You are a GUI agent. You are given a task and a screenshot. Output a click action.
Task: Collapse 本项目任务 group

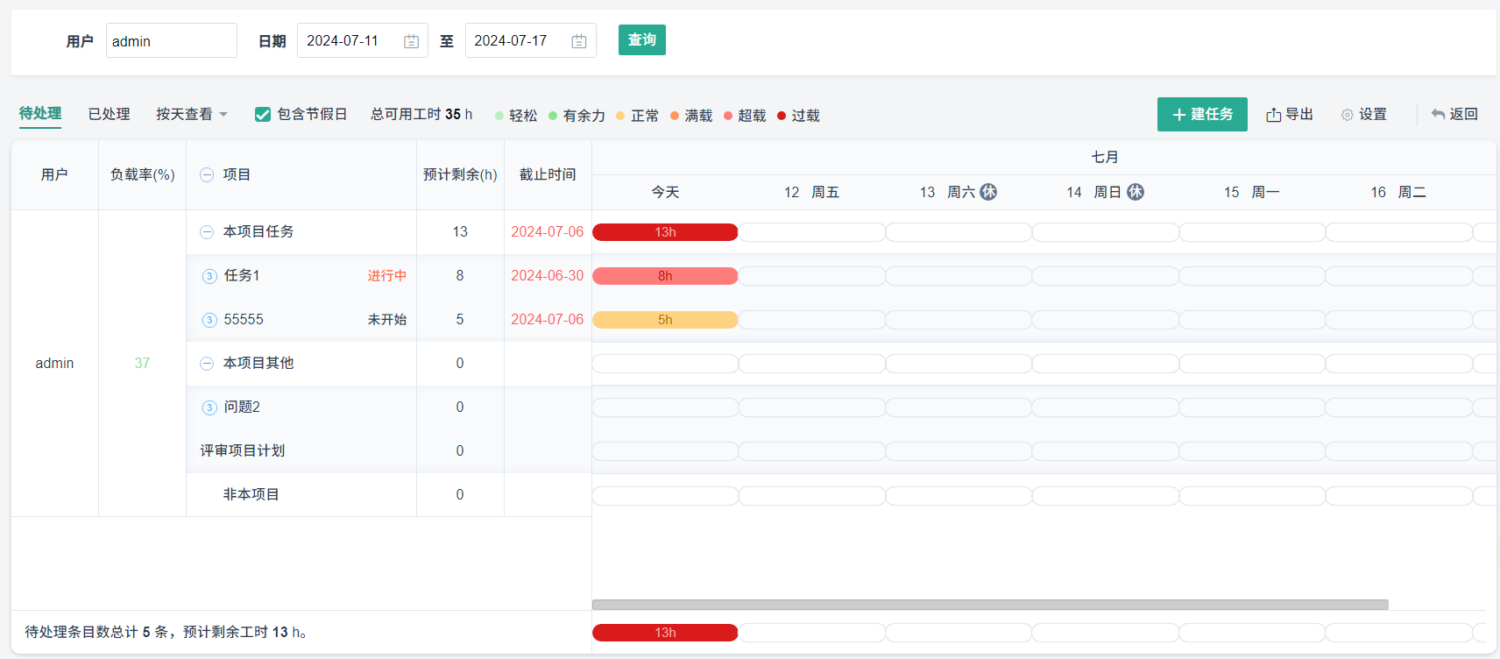(207, 232)
